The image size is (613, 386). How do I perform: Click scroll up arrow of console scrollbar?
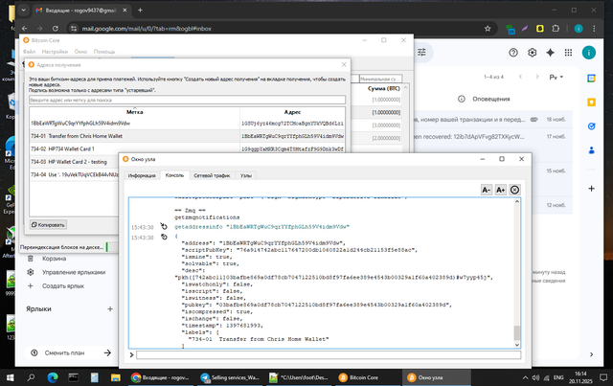(517, 201)
